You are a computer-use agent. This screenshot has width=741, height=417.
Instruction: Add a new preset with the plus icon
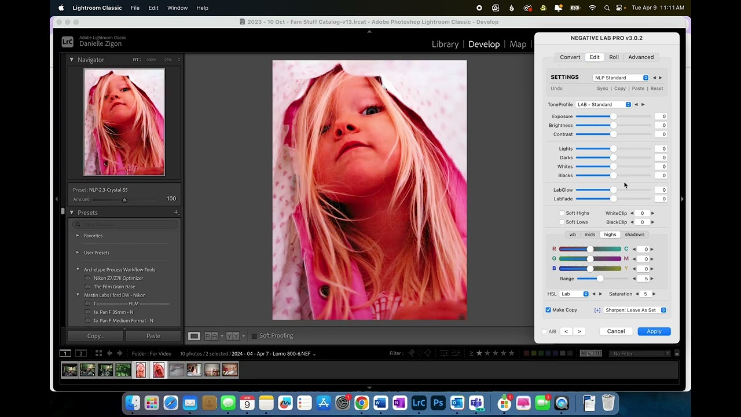pyautogui.click(x=177, y=213)
